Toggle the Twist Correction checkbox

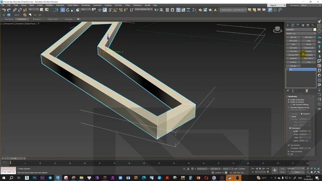289,151
